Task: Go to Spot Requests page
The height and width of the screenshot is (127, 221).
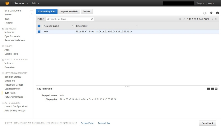Action: tap(12, 36)
